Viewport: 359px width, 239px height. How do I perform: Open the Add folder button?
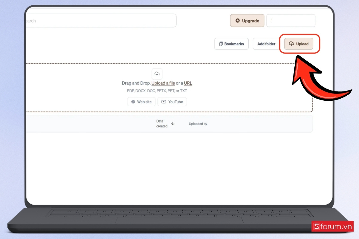coord(266,44)
